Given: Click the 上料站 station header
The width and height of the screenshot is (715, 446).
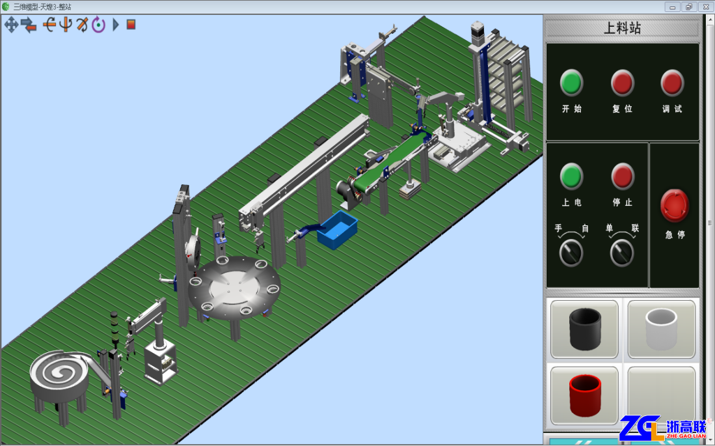Looking at the screenshot, I should coord(623,29).
